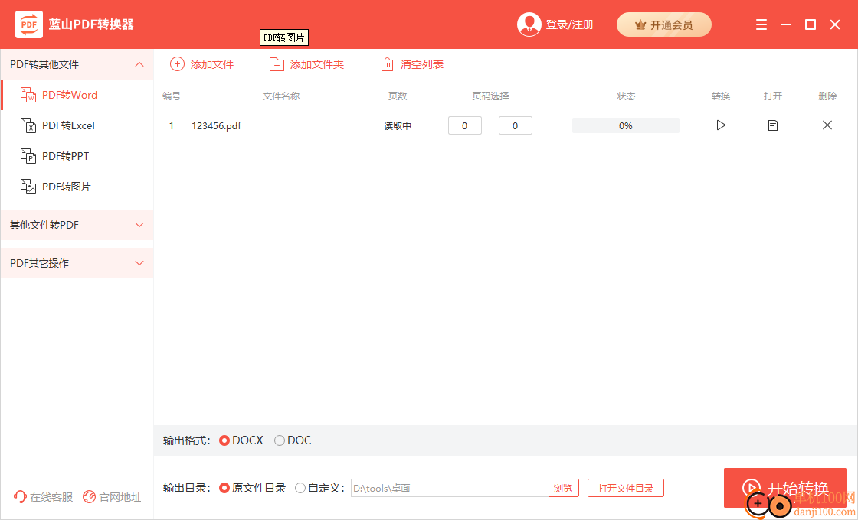Screen dimensions: 858x520
Task: Select PDF转Word menu item
Action: (x=77, y=95)
